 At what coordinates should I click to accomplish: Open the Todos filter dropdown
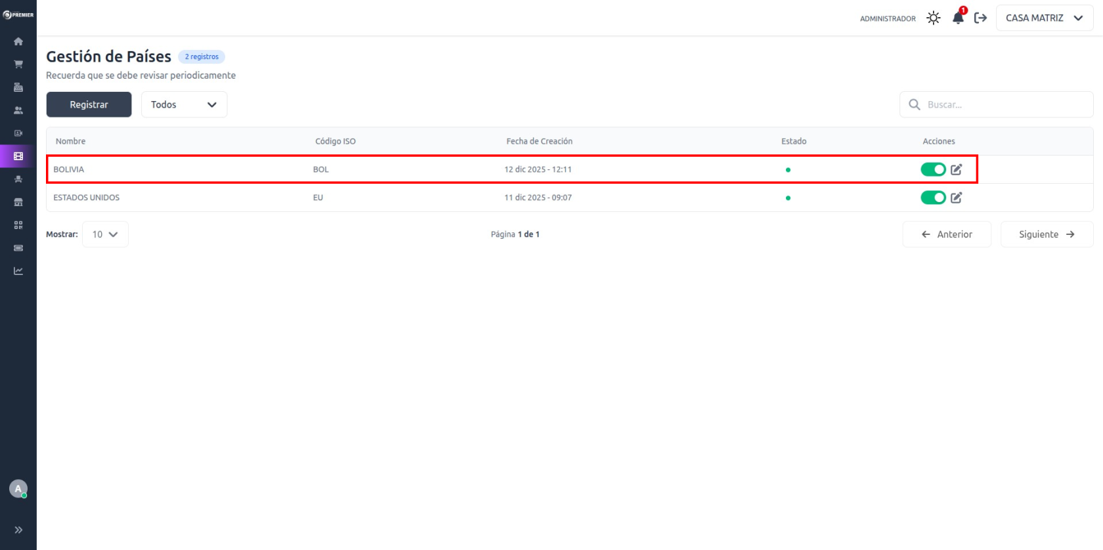pos(184,104)
